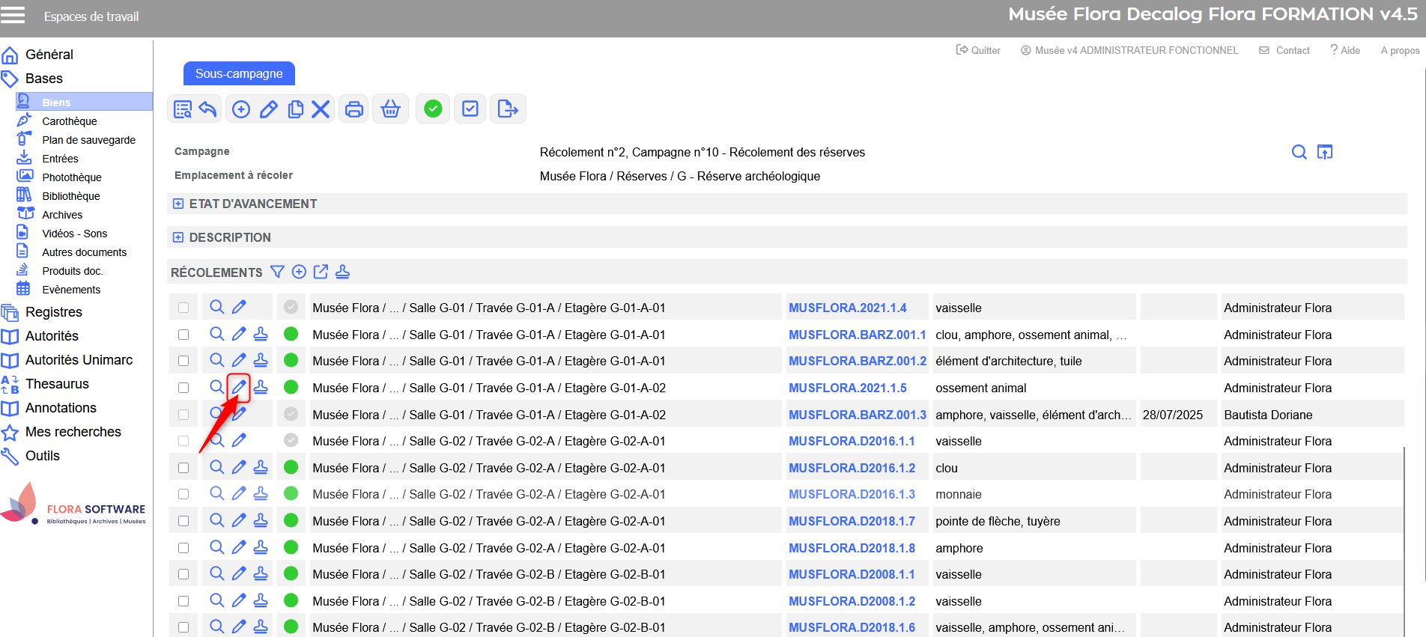Click the export icon at toolbar end

pos(507,109)
